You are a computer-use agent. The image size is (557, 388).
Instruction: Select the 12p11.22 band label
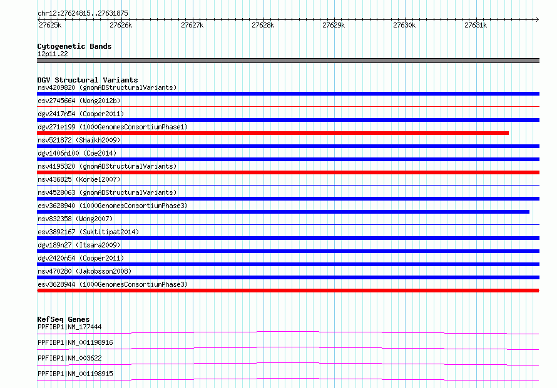tap(53, 54)
